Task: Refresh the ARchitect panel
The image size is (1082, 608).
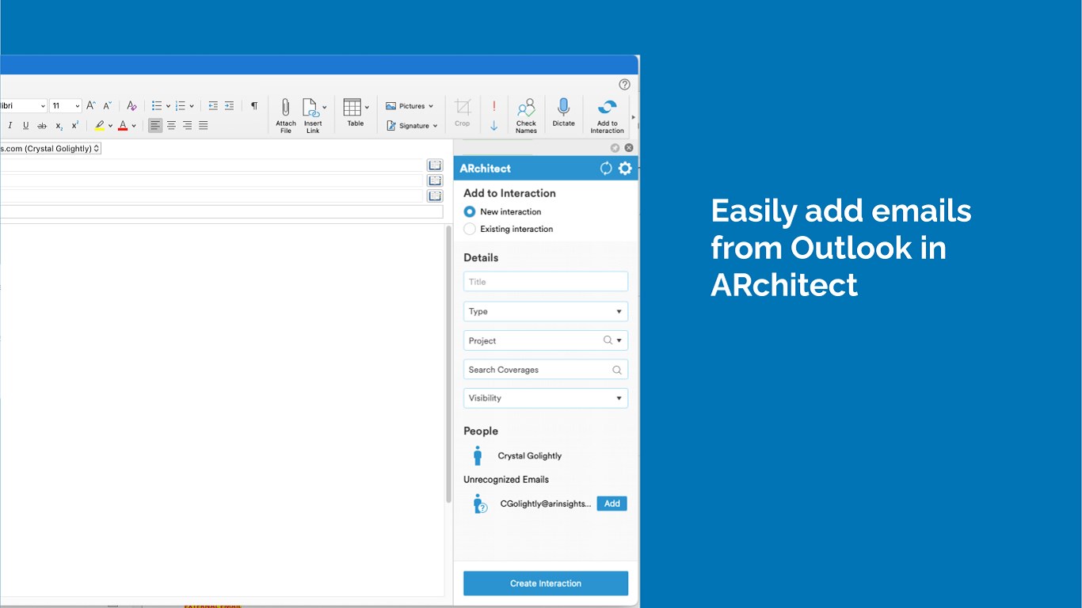Action: pos(606,168)
